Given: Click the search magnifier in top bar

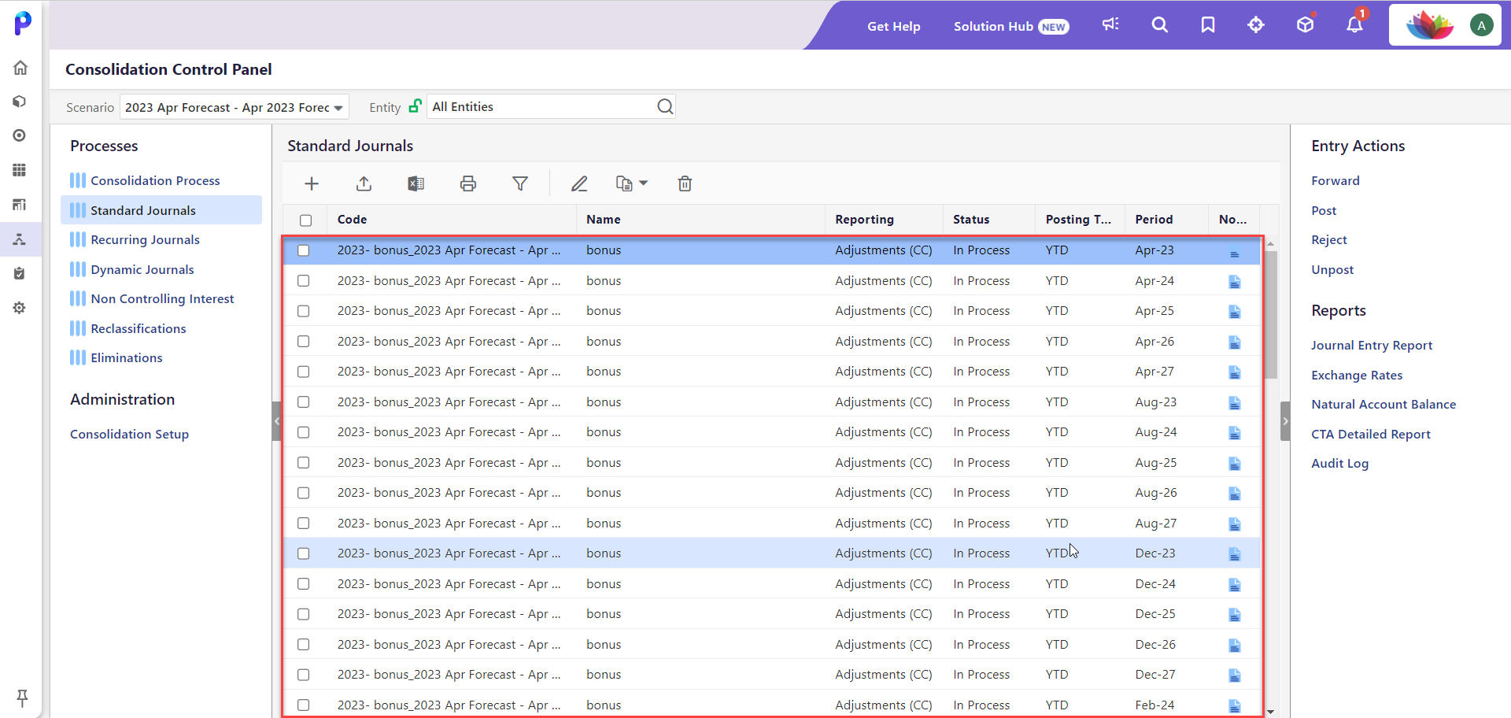Looking at the screenshot, I should [1159, 24].
